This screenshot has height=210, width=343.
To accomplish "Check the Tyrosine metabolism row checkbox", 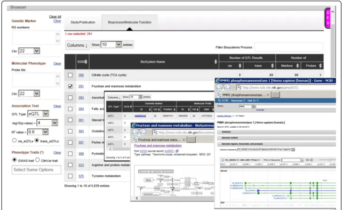I will click(70, 176).
